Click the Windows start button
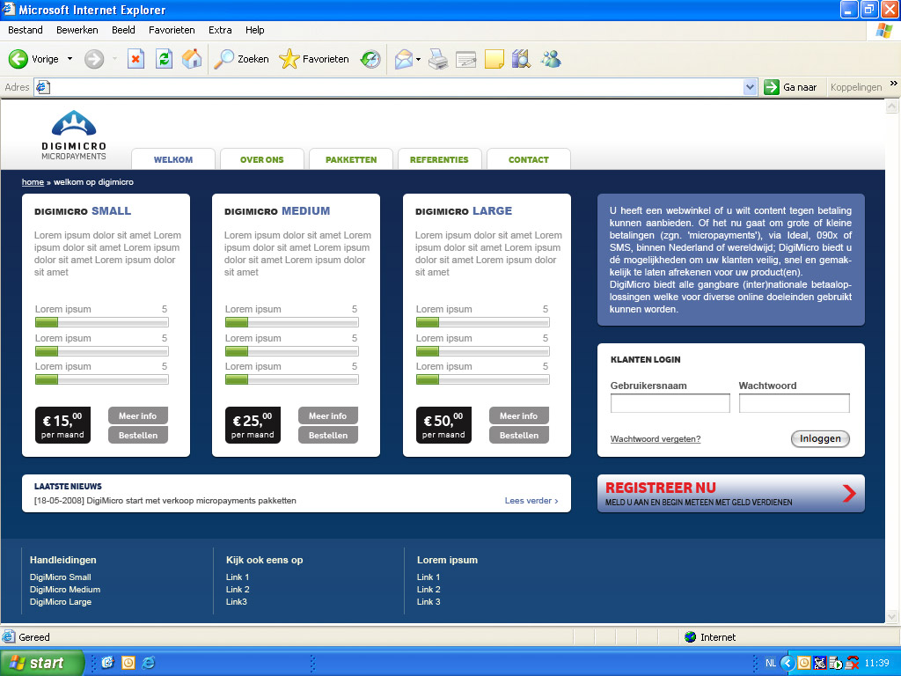This screenshot has height=676, width=901. click(x=42, y=663)
